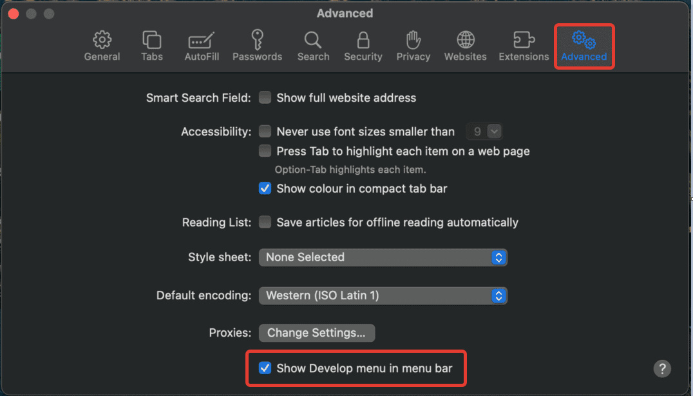This screenshot has width=693, height=396.
Task: Enable Save articles for offline reading automatically
Action: click(x=265, y=222)
